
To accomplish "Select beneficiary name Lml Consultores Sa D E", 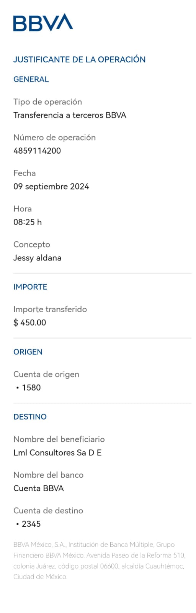I will tap(57, 453).
